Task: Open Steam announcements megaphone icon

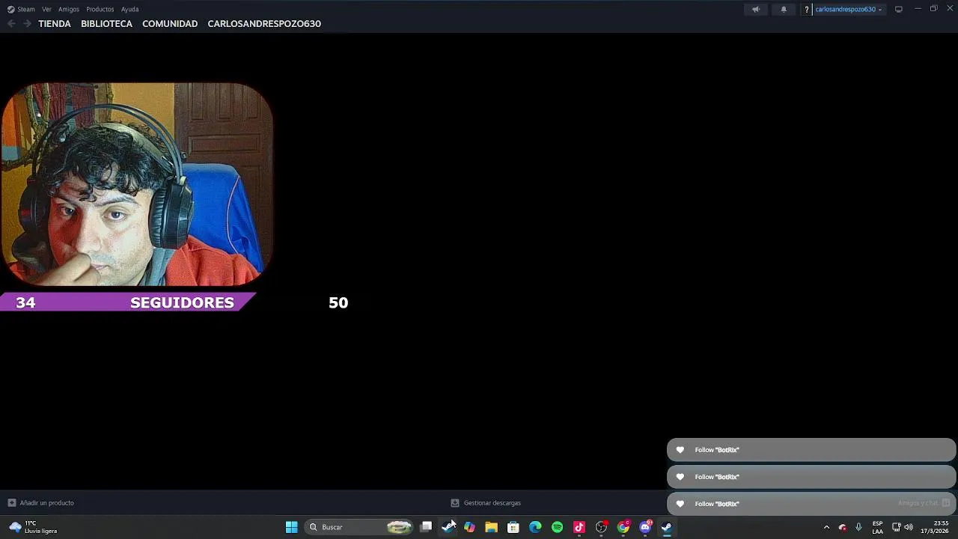Action: [x=756, y=9]
